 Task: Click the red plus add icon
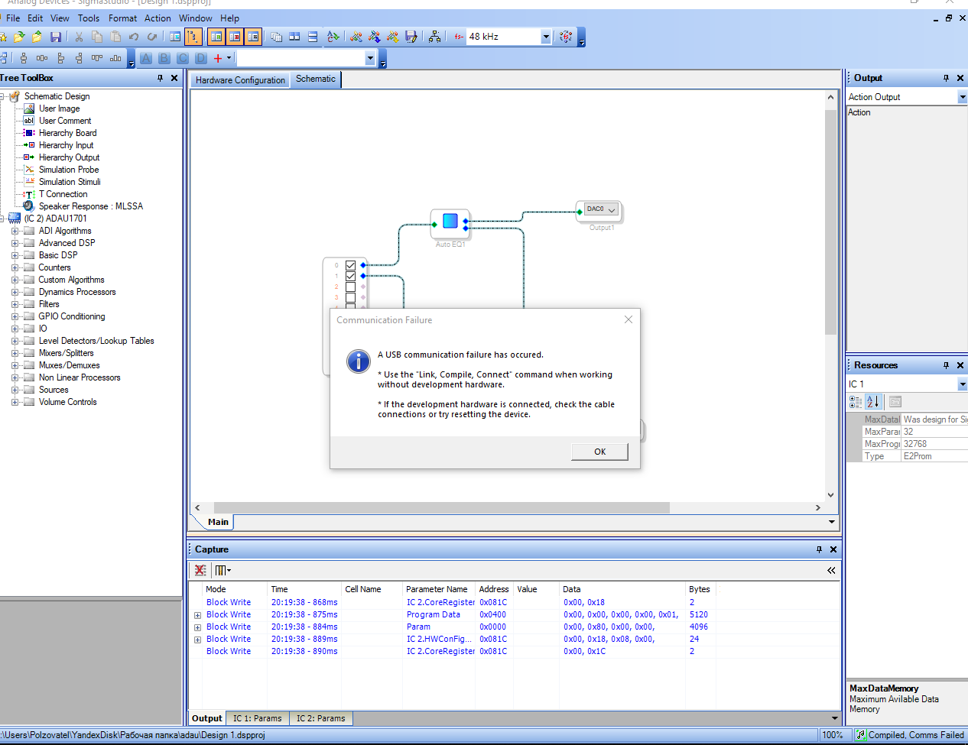(x=218, y=58)
